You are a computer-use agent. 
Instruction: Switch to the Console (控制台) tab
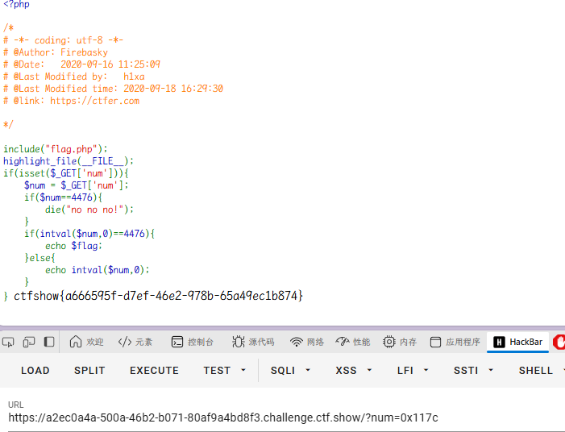(x=193, y=342)
